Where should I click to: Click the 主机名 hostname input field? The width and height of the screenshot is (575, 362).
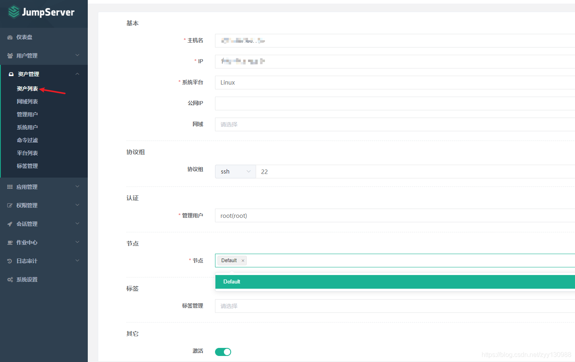pyautogui.click(x=395, y=41)
